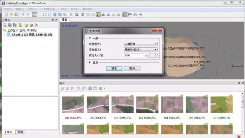This screenshot has width=245, height=138.
Task: Open the 工具(T) menu
Action: click(x=63, y=9)
